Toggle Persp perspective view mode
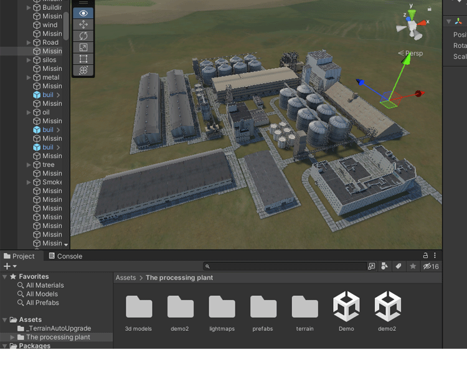Screen dimensions: 467x365 pos(411,54)
